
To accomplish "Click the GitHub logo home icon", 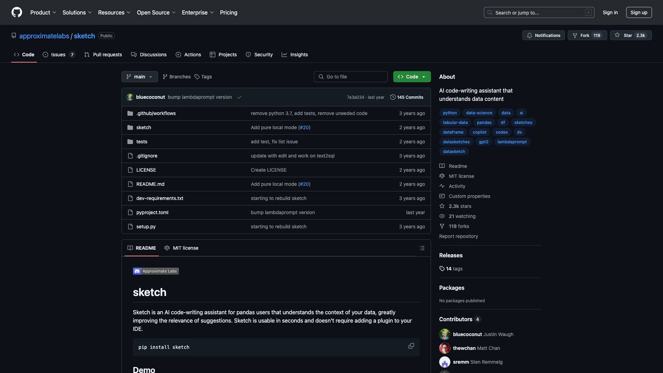I will (17, 12).
